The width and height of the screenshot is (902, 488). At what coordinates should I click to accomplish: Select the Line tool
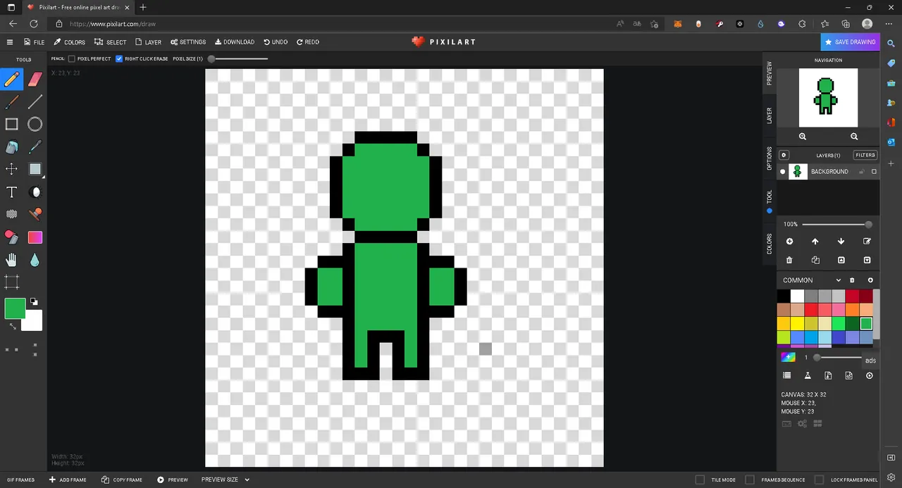tap(35, 102)
